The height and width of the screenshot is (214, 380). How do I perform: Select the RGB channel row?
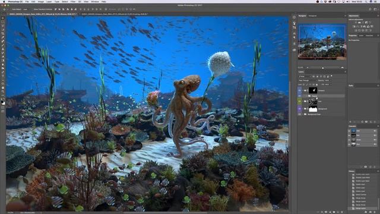[x=363, y=131]
